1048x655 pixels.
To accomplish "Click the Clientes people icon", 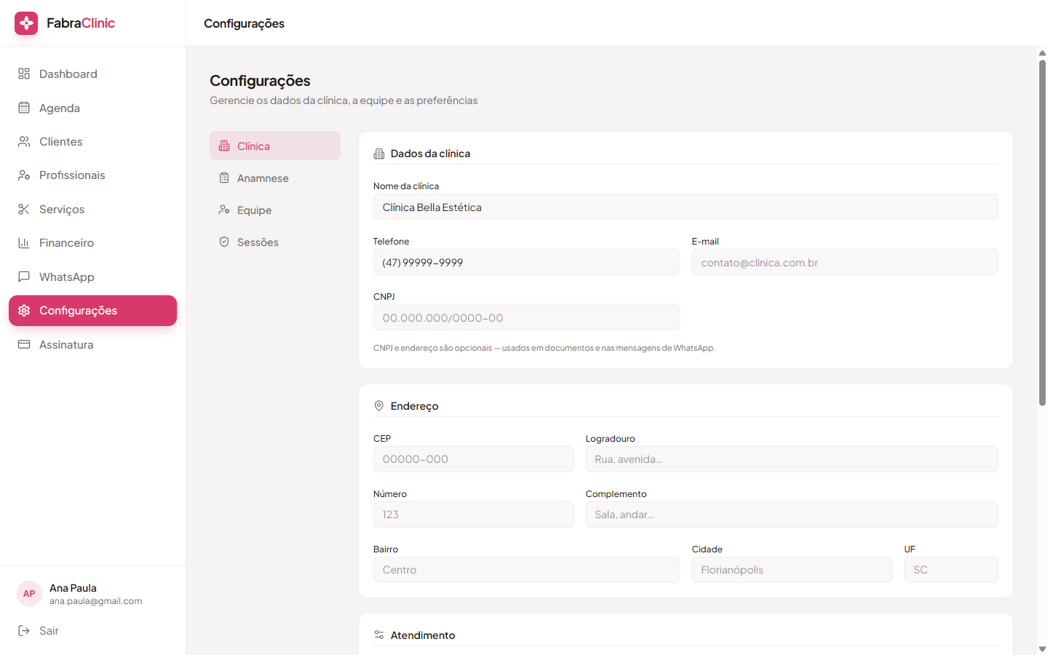I will point(24,141).
